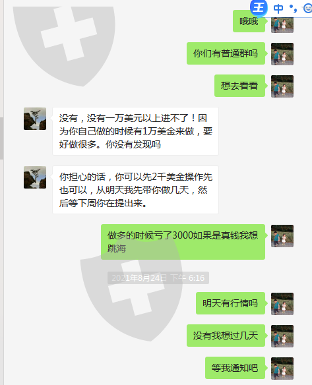This screenshot has width=312, height=385.
Task: Click the avatar beside 想去看看 message
Action: pyautogui.click(x=282, y=86)
